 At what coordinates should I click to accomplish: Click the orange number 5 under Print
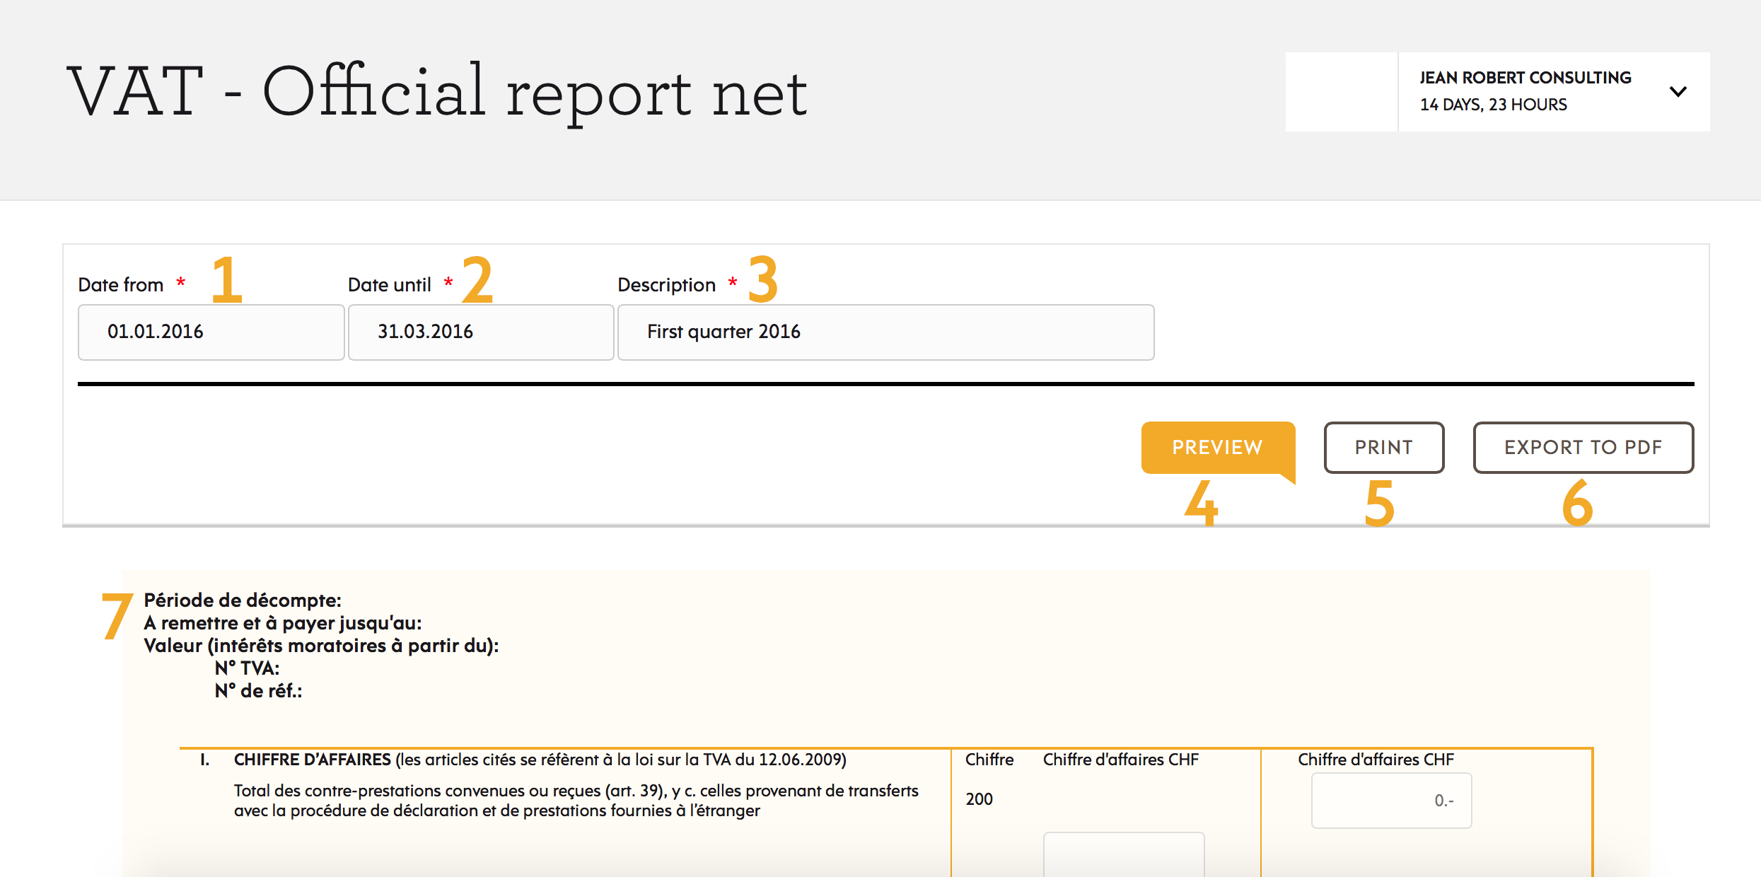tap(1379, 504)
